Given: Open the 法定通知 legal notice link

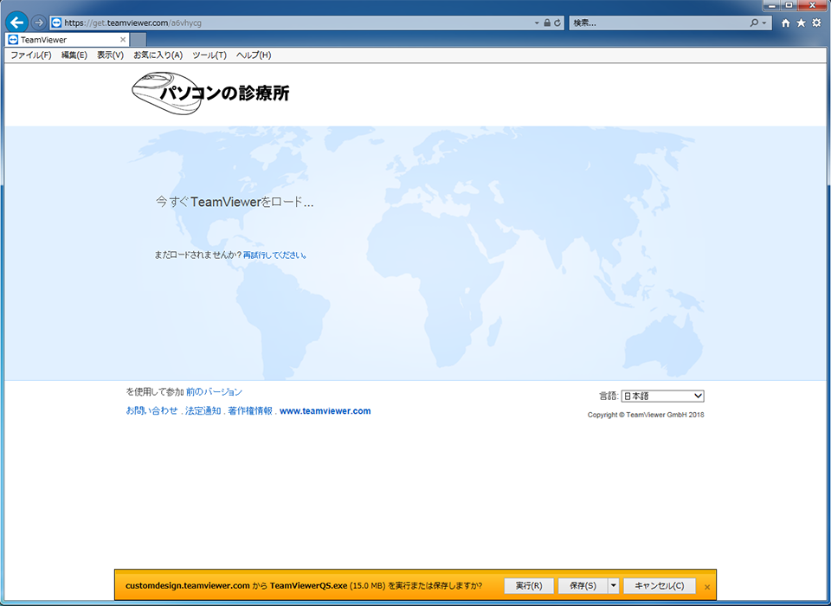Looking at the screenshot, I should 203,411.
